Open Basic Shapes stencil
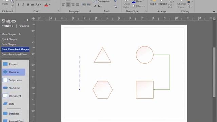 [x=9, y=44]
